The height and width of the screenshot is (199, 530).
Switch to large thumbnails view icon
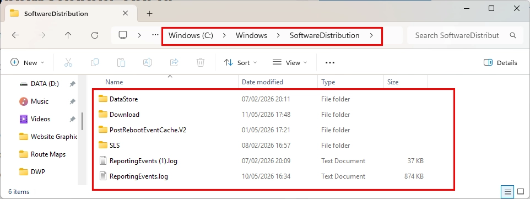click(x=521, y=192)
